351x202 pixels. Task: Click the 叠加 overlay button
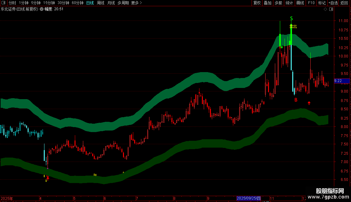(x=267, y=3)
